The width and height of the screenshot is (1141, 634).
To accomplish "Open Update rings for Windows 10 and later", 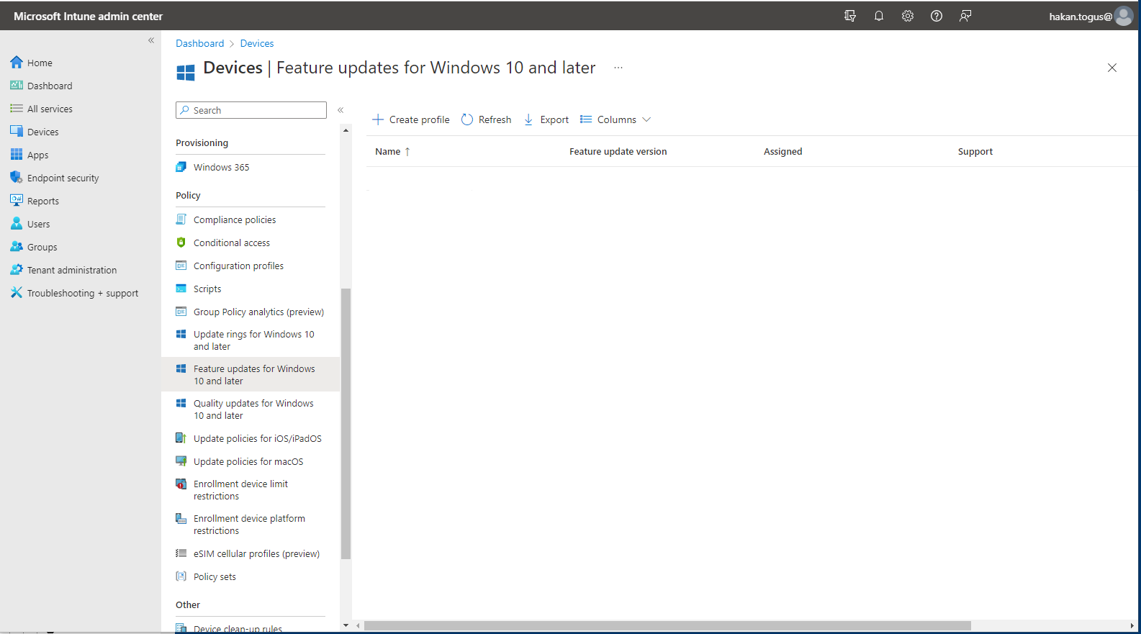I will pos(251,340).
